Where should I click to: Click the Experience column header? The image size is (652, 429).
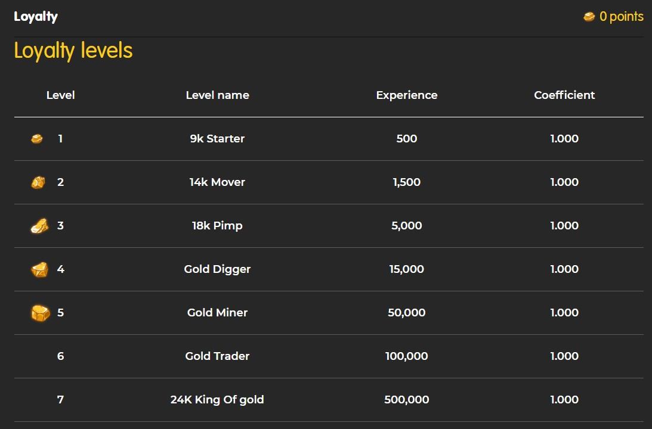pyautogui.click(x=406, y=95)
